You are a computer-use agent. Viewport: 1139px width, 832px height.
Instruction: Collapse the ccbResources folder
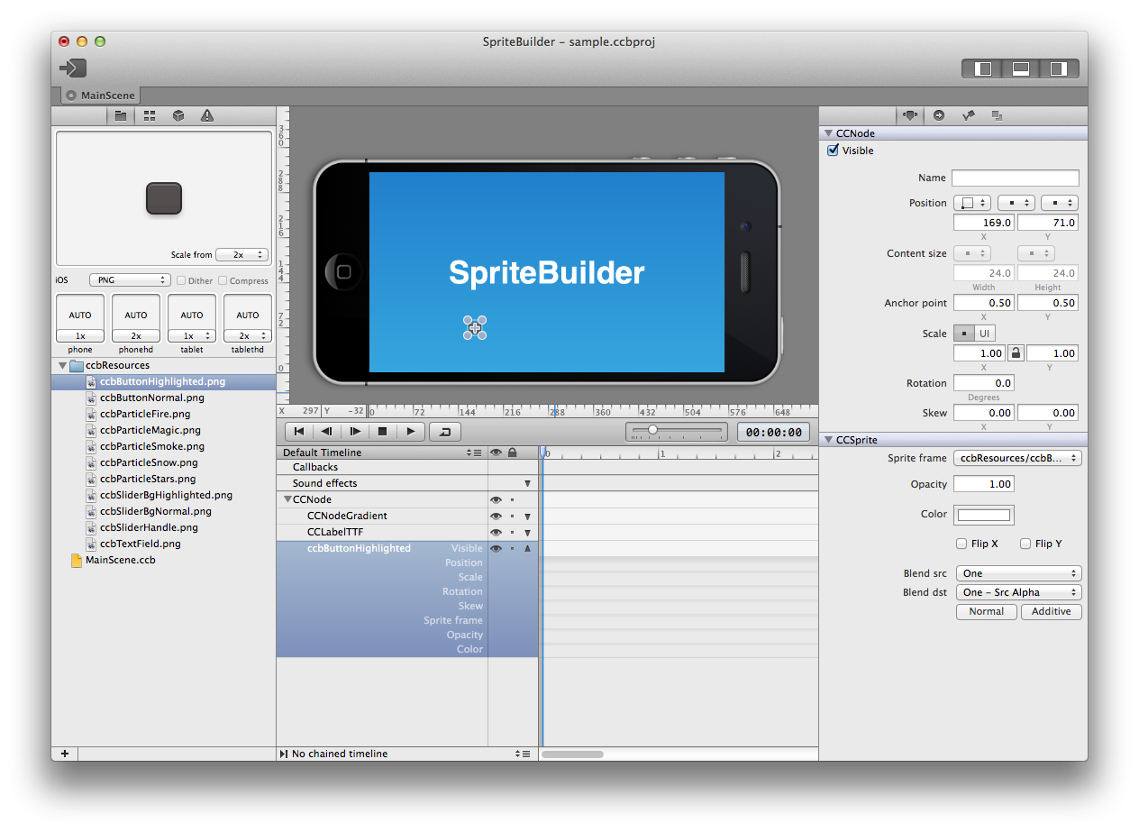[x=62, y=365]
